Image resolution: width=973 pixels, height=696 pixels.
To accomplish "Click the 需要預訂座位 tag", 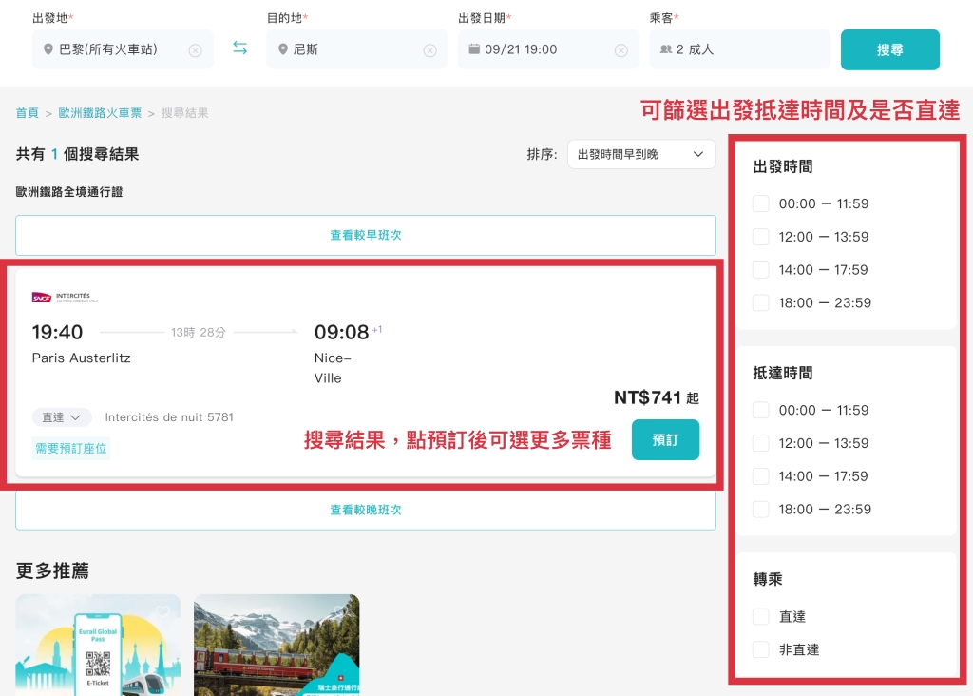I will coord(71,448).
